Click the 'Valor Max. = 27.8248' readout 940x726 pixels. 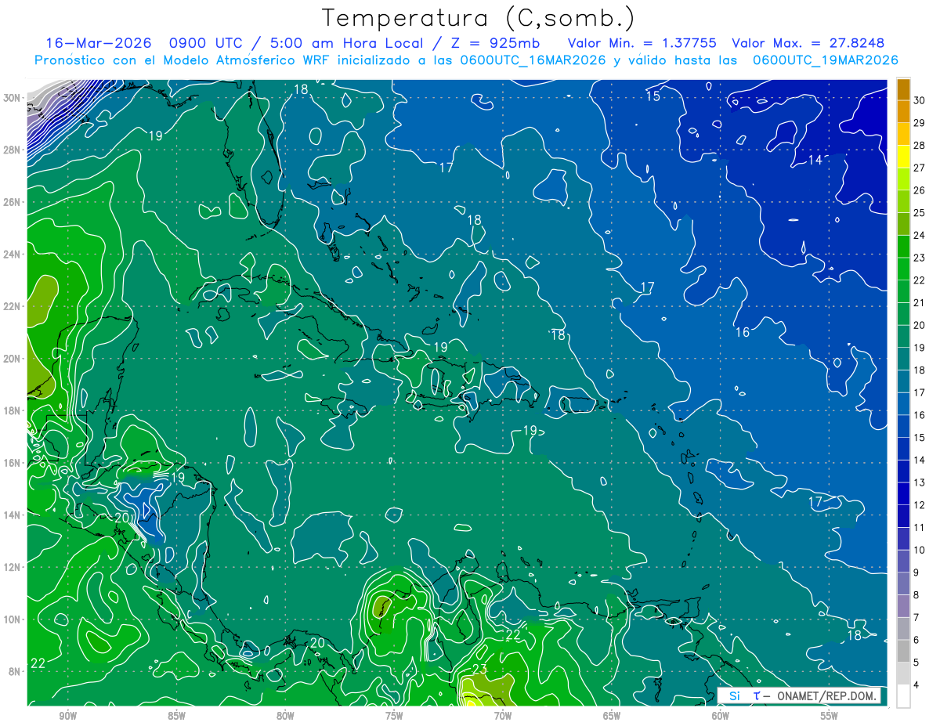808,43
